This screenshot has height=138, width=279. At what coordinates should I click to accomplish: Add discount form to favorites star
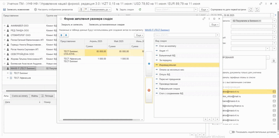coord(61,19)
